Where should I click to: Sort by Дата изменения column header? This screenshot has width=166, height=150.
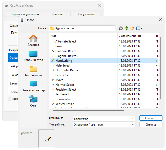[136, 36]
